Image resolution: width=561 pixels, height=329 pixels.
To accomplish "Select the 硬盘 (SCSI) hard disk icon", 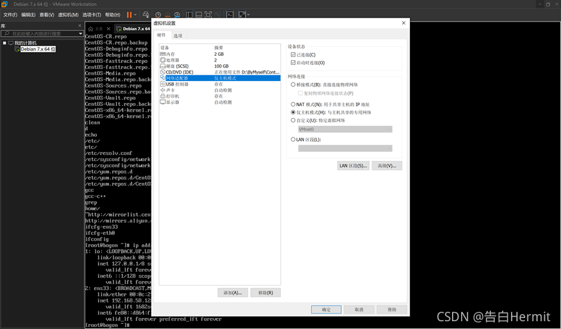I will click(x=163, y=66).
